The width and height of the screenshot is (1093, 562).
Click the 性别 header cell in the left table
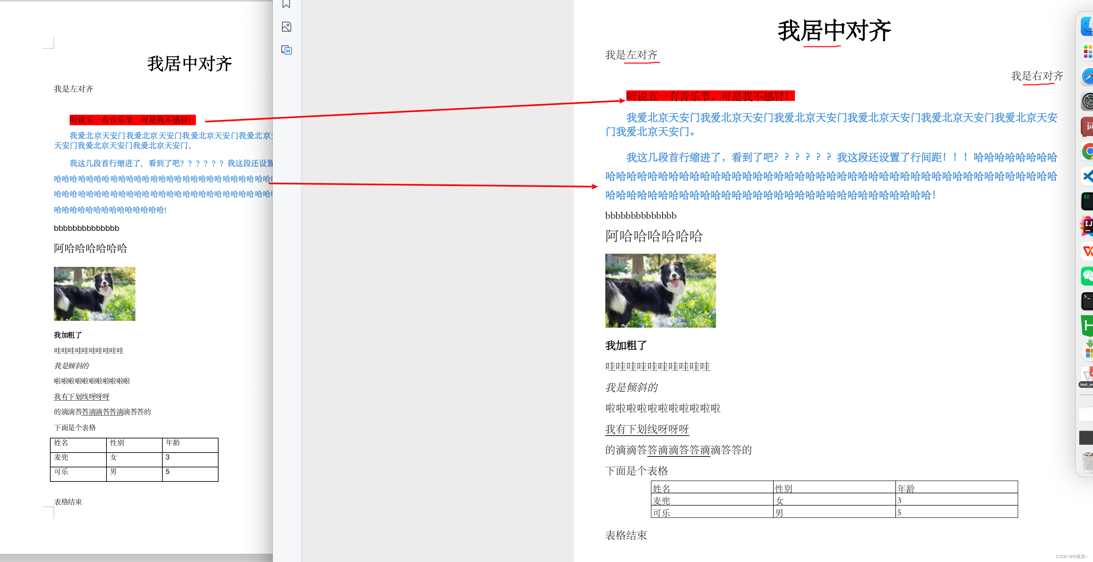coord(134,445)
